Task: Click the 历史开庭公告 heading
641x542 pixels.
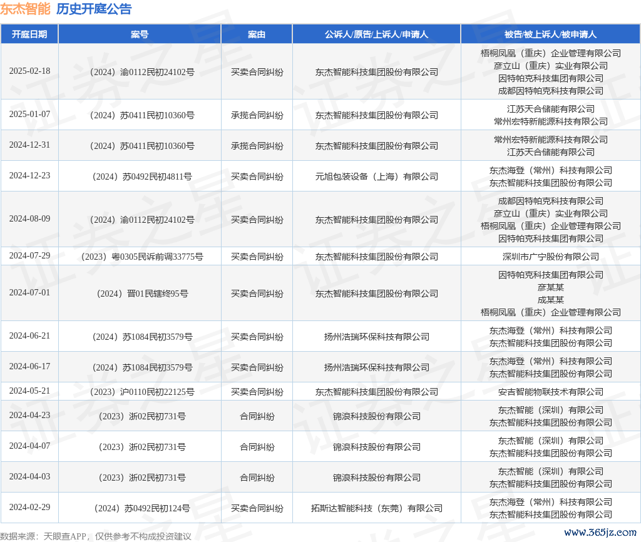Action: click(x=94, y=9)
